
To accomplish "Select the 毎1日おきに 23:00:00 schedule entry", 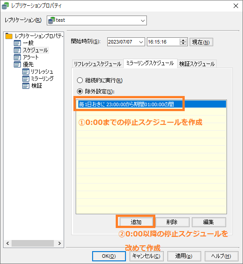I will 151,104.
